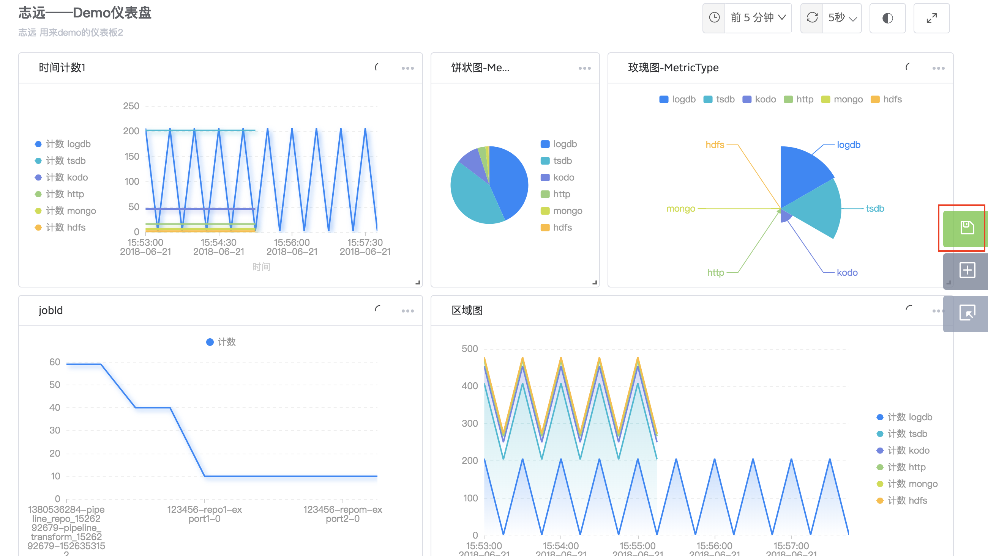Click the jobId panel title

[x=51, y=310]
